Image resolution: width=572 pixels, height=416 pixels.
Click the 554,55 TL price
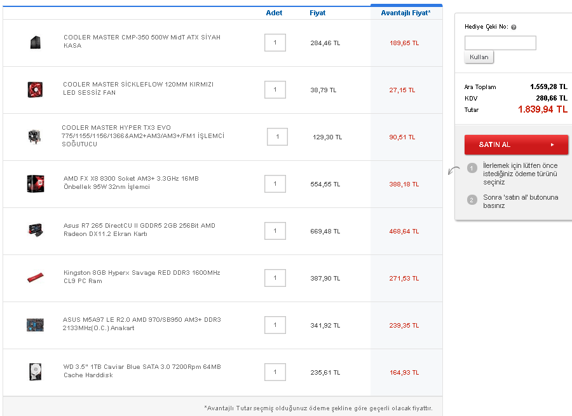click(x=325, y=184)
